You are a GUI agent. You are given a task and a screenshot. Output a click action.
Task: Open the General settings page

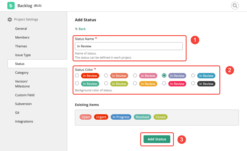(21, 29)
